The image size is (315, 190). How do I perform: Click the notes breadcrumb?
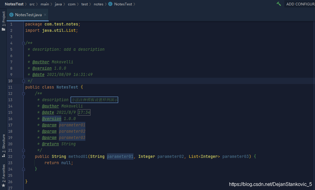99,4
